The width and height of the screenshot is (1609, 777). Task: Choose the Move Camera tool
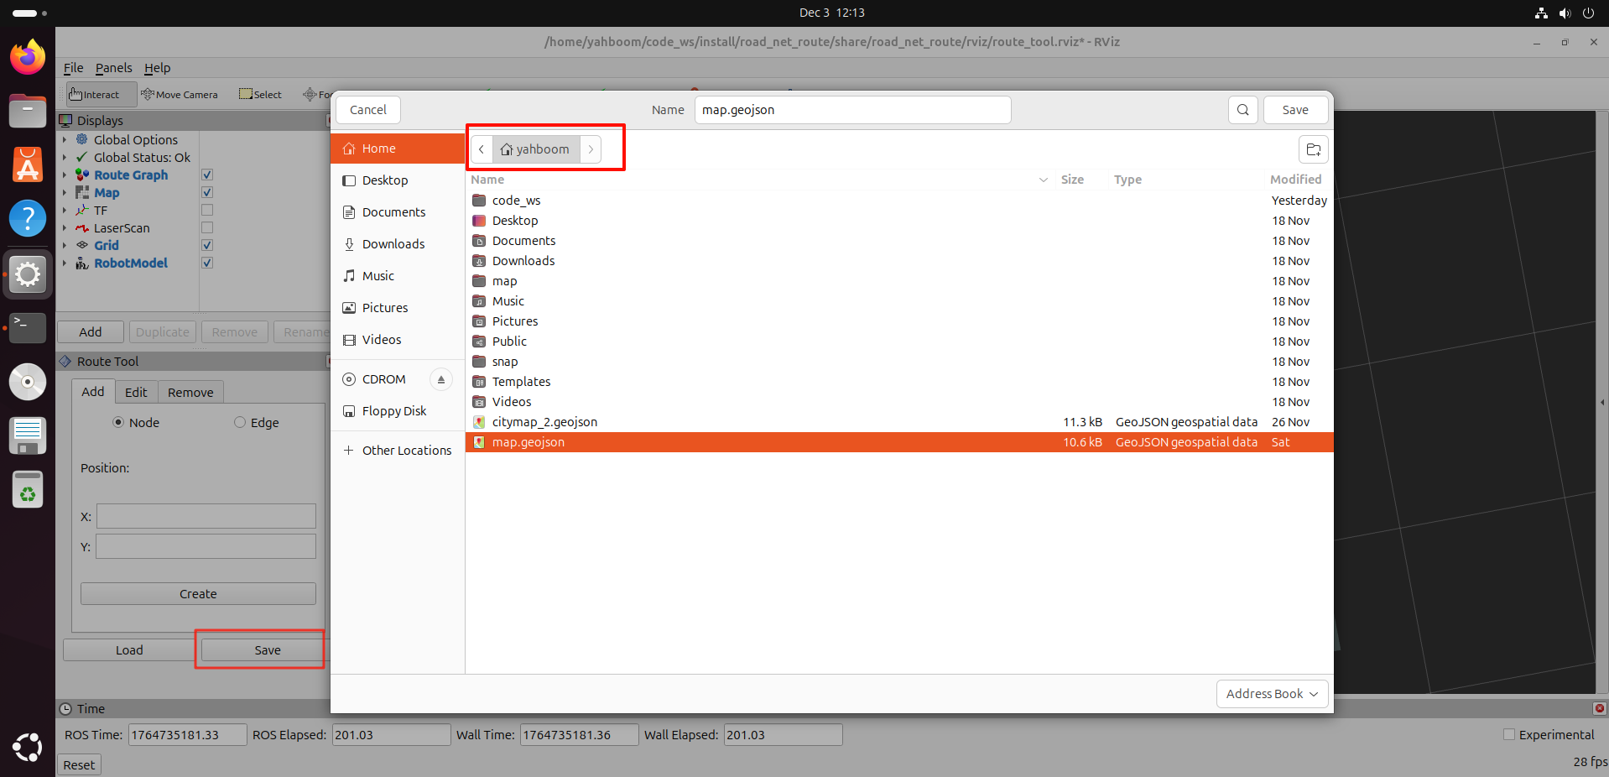[x=180, y=95]
